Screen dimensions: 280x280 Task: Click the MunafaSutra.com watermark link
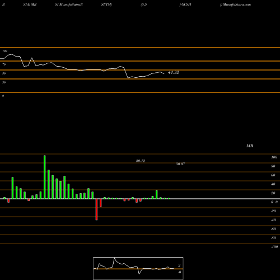click(x=235, y=4)
